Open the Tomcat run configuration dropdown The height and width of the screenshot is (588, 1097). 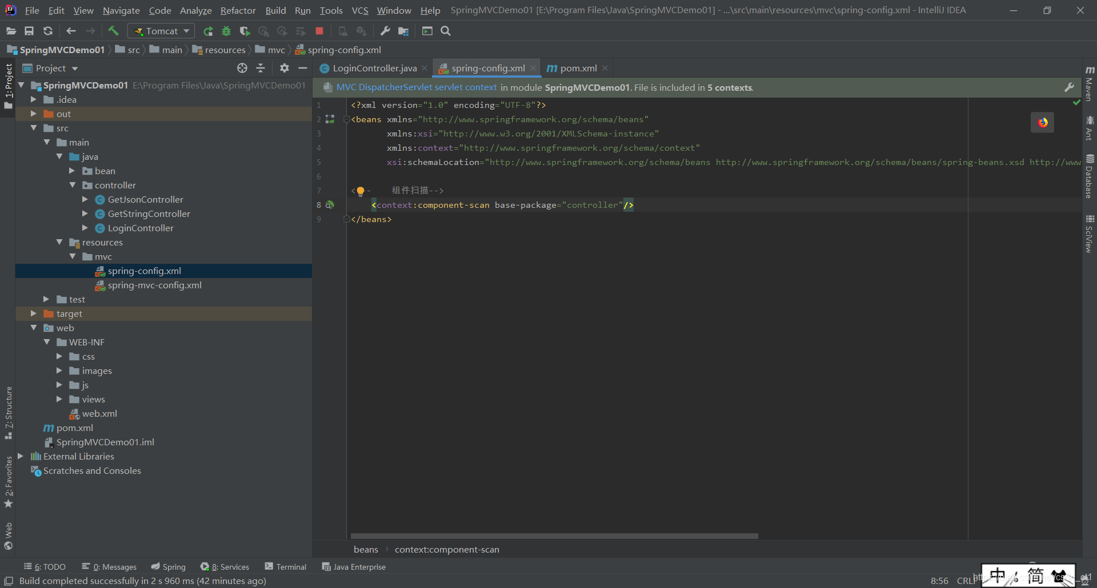[x=161, y=31]
